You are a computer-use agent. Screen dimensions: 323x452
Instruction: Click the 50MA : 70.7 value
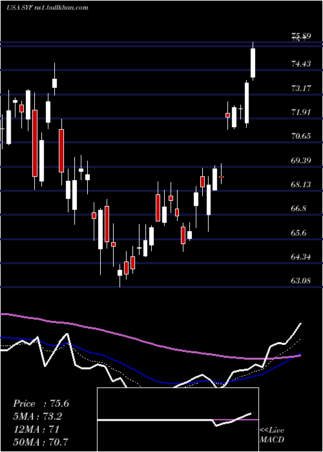(x=41, y=442)
